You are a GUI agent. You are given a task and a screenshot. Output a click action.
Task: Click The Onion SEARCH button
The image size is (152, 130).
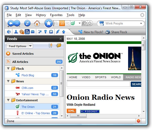pos(136,84)
